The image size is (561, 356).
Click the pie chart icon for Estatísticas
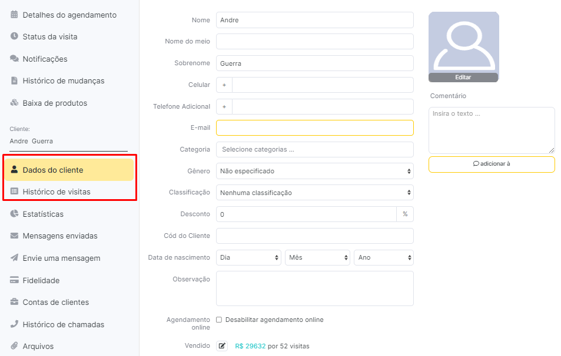coord(14,213)
